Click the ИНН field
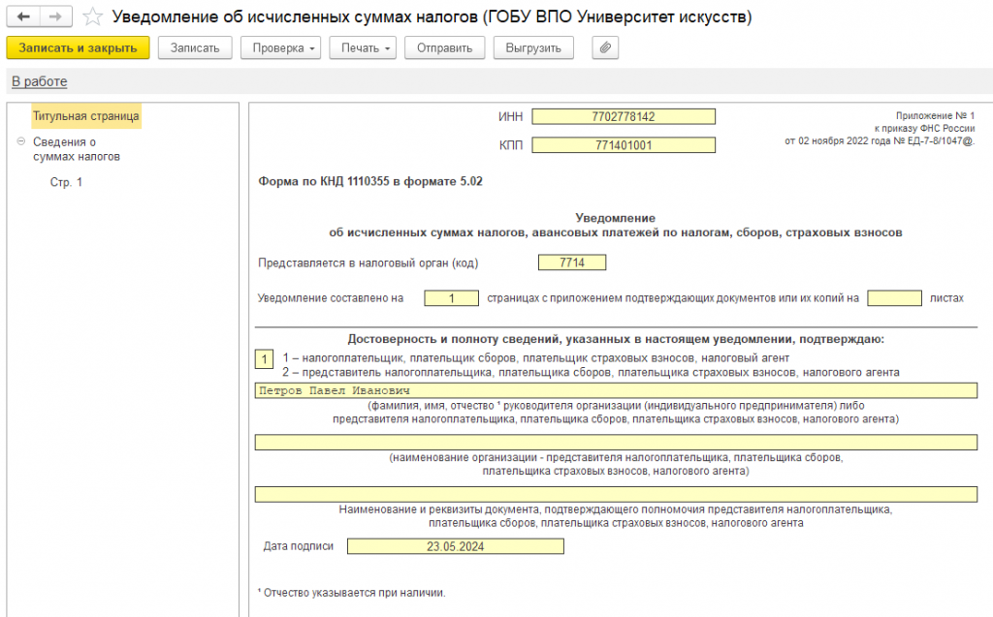The height and width of the screenshot is (617, 993). tap(624, 116)
